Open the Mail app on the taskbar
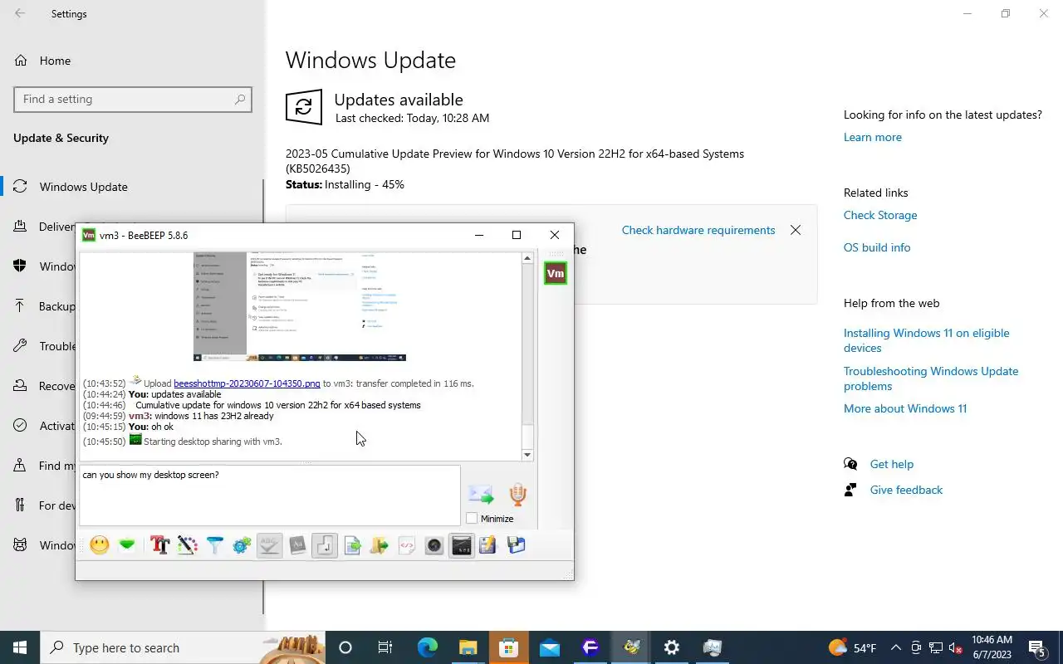The width and height of the screenshot is (1063, 664). pos(550,647)
